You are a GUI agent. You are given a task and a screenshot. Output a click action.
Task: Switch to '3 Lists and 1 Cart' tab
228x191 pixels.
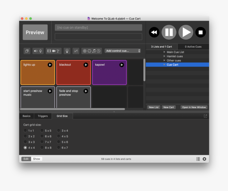pos(161,47)
